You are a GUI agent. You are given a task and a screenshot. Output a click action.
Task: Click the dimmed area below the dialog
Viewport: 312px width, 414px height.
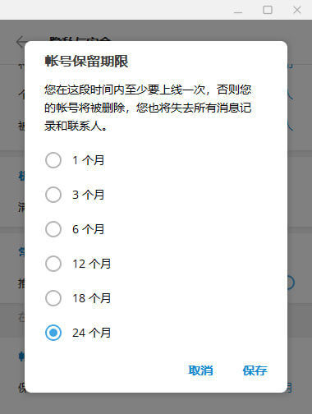click(x=156, y=403)
